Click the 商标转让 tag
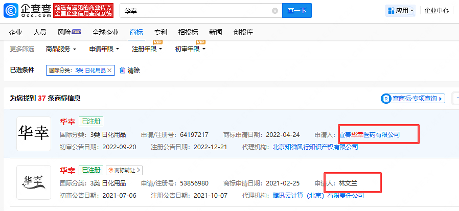 click(x=124, y=170)
